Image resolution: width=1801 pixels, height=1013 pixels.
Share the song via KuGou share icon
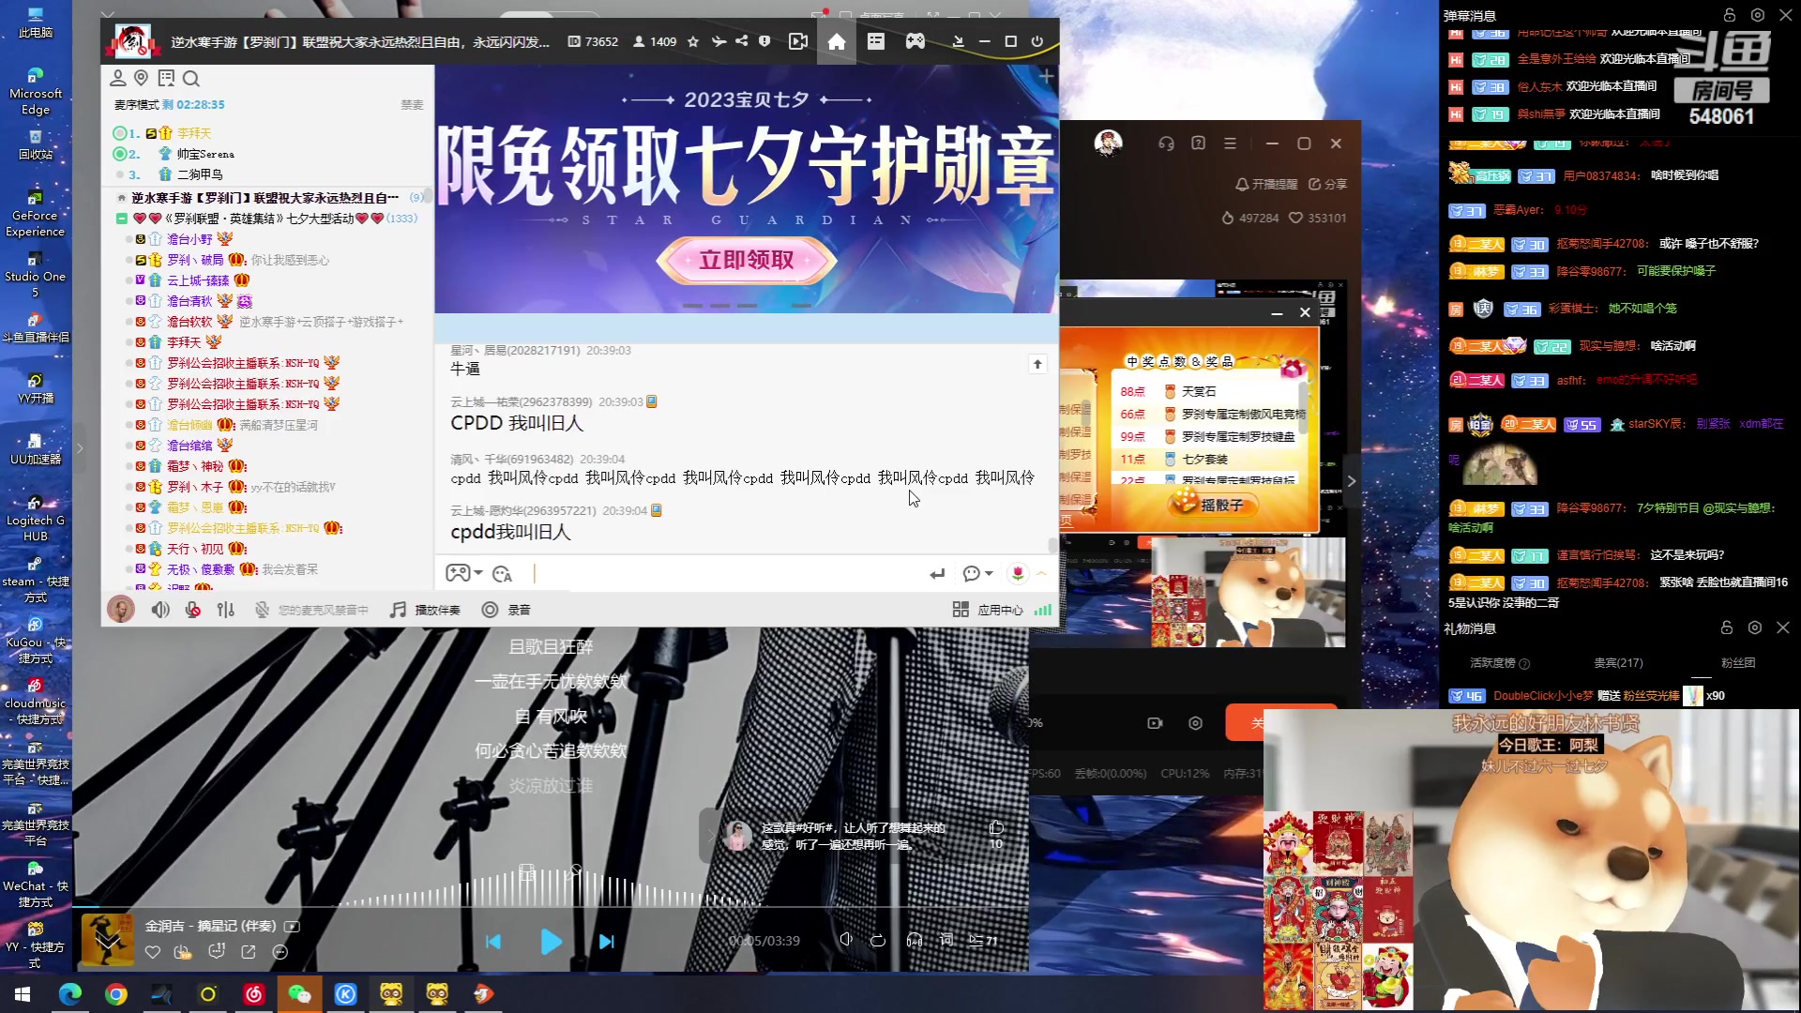coord(249,952)
